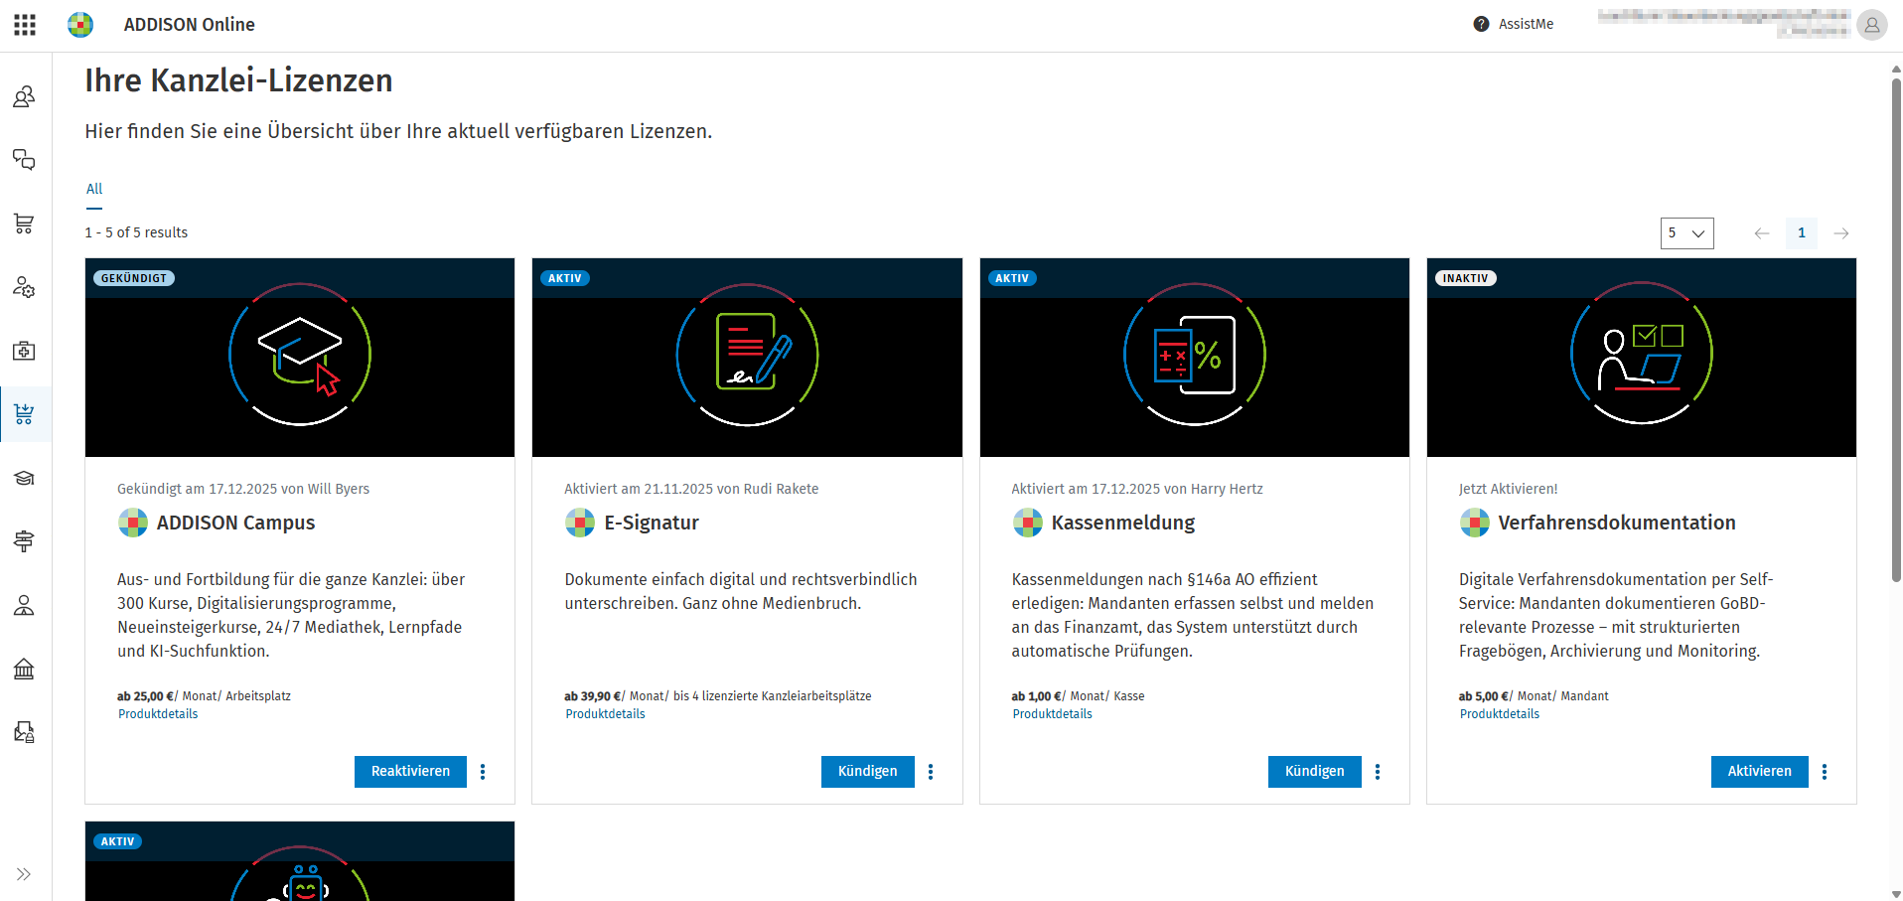The image size is (1903, 901).
Task: Click the GEKÜNDIGT status badge
Action: coord(134,278)
